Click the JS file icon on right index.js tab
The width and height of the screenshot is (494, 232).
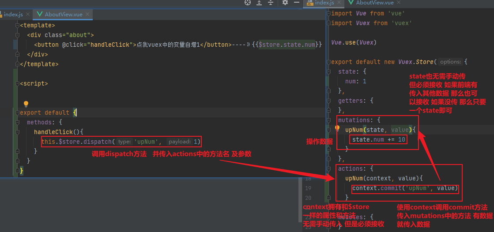(x=310, y=3)
